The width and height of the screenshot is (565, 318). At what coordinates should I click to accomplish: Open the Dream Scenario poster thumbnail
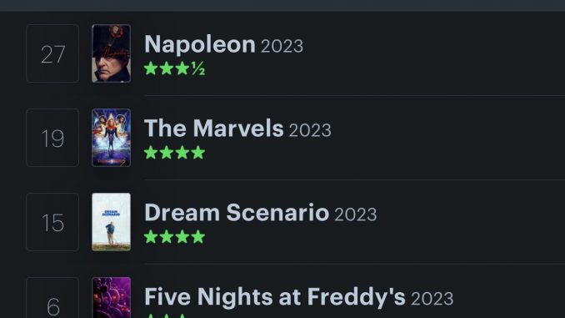pos(111,222)
